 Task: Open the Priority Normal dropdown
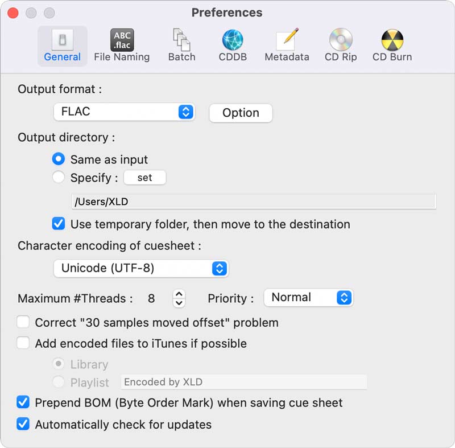[308, 298]
